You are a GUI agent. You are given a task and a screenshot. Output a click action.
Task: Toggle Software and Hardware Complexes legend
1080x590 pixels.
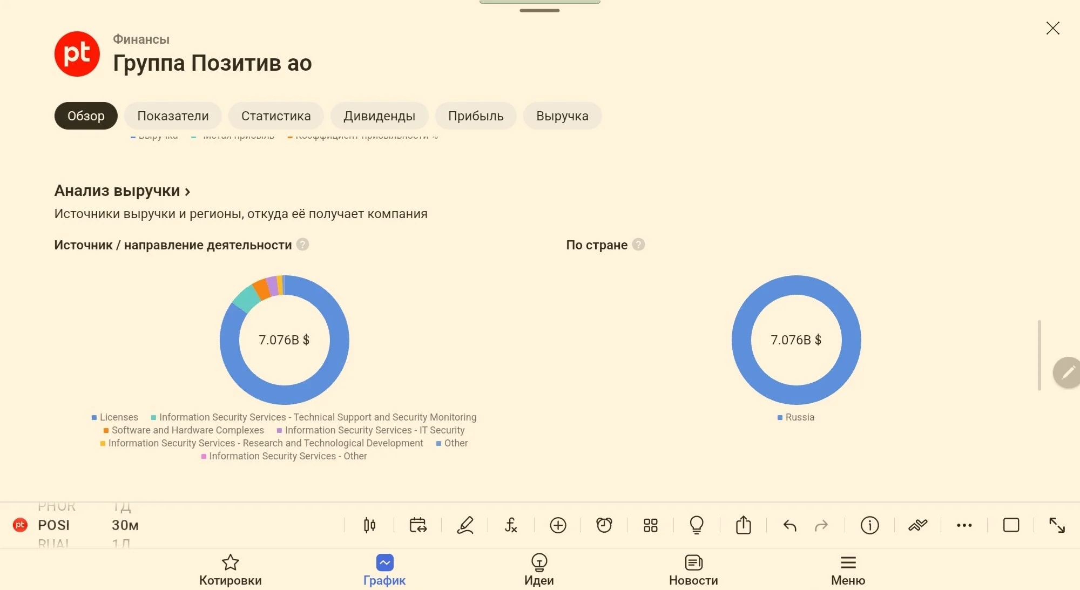pos(184,430)
